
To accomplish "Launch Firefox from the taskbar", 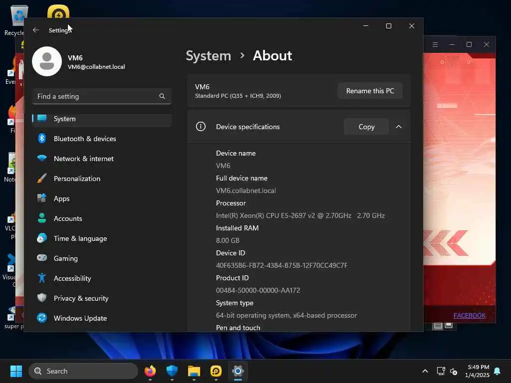I will point(150,371).
